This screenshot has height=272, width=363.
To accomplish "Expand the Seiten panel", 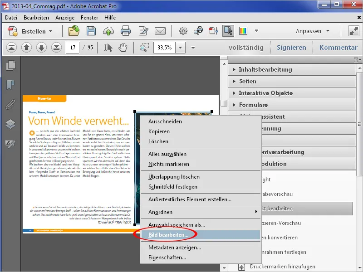I will click(292, 82).
